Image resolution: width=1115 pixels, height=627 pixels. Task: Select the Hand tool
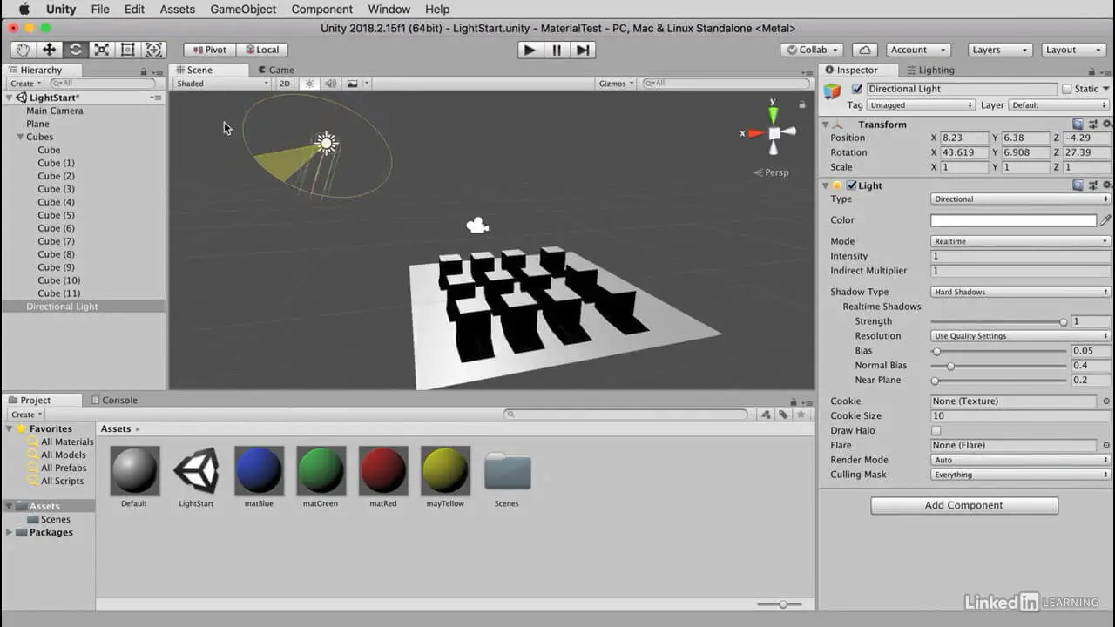click(24, 50)
